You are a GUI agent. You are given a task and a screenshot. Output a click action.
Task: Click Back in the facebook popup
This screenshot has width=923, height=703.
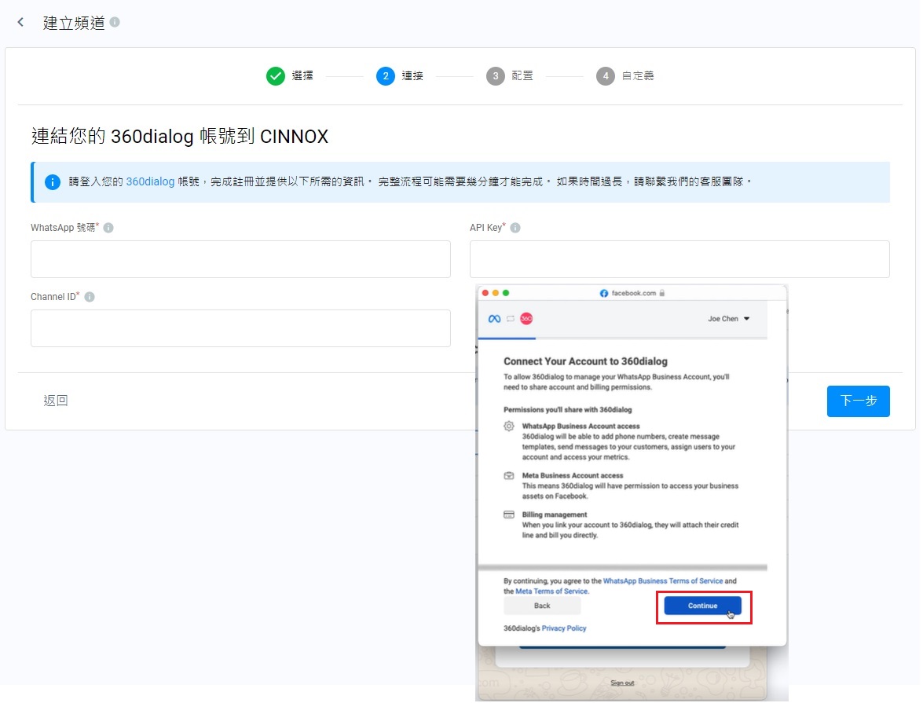pyautogui.click(x=542, y=606)
